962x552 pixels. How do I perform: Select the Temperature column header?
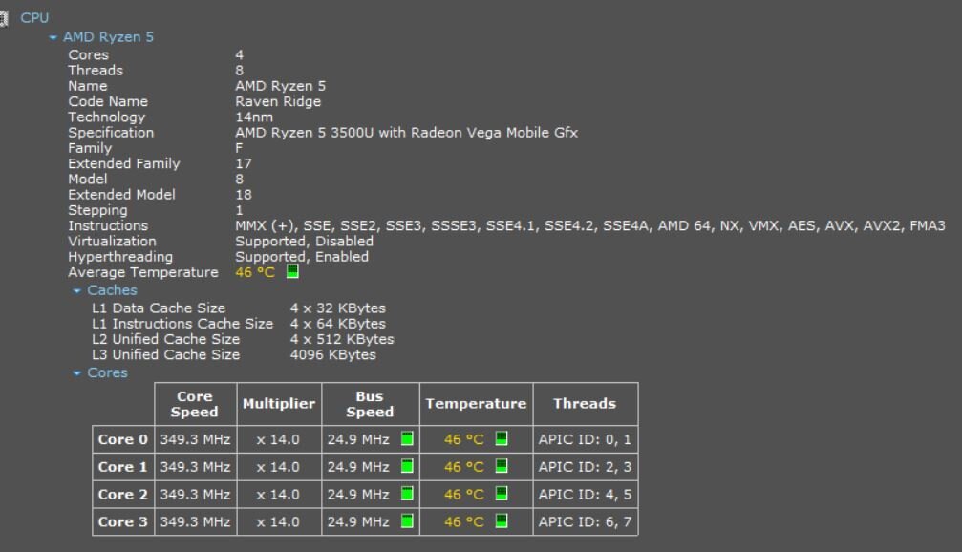click(476, 404)
